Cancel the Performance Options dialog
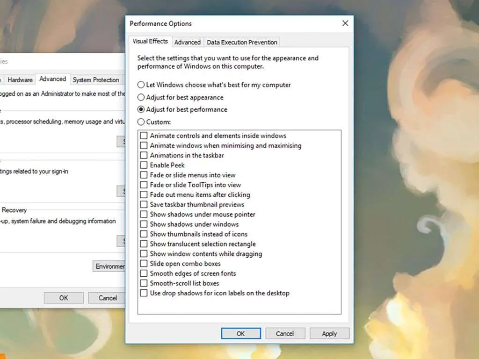This screenshot has height=359, width=479. pyautogui.click(x=285, y=333)
